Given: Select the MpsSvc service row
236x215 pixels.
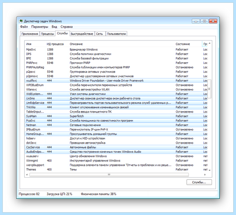Looking at the screenshot, I should [116, 49].
